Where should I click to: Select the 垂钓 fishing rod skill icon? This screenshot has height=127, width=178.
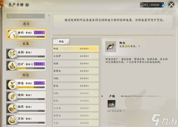(12, 34)
